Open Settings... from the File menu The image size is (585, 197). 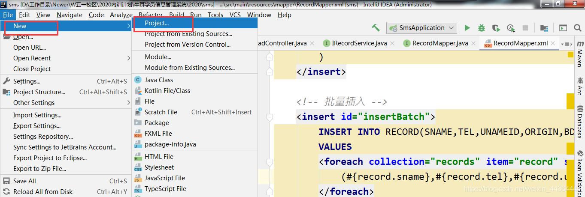[66, 81]
